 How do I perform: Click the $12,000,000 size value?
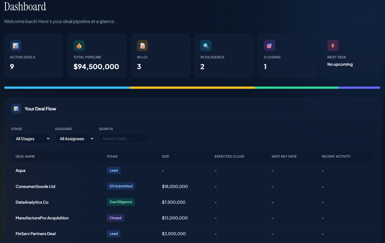(175, 218)
